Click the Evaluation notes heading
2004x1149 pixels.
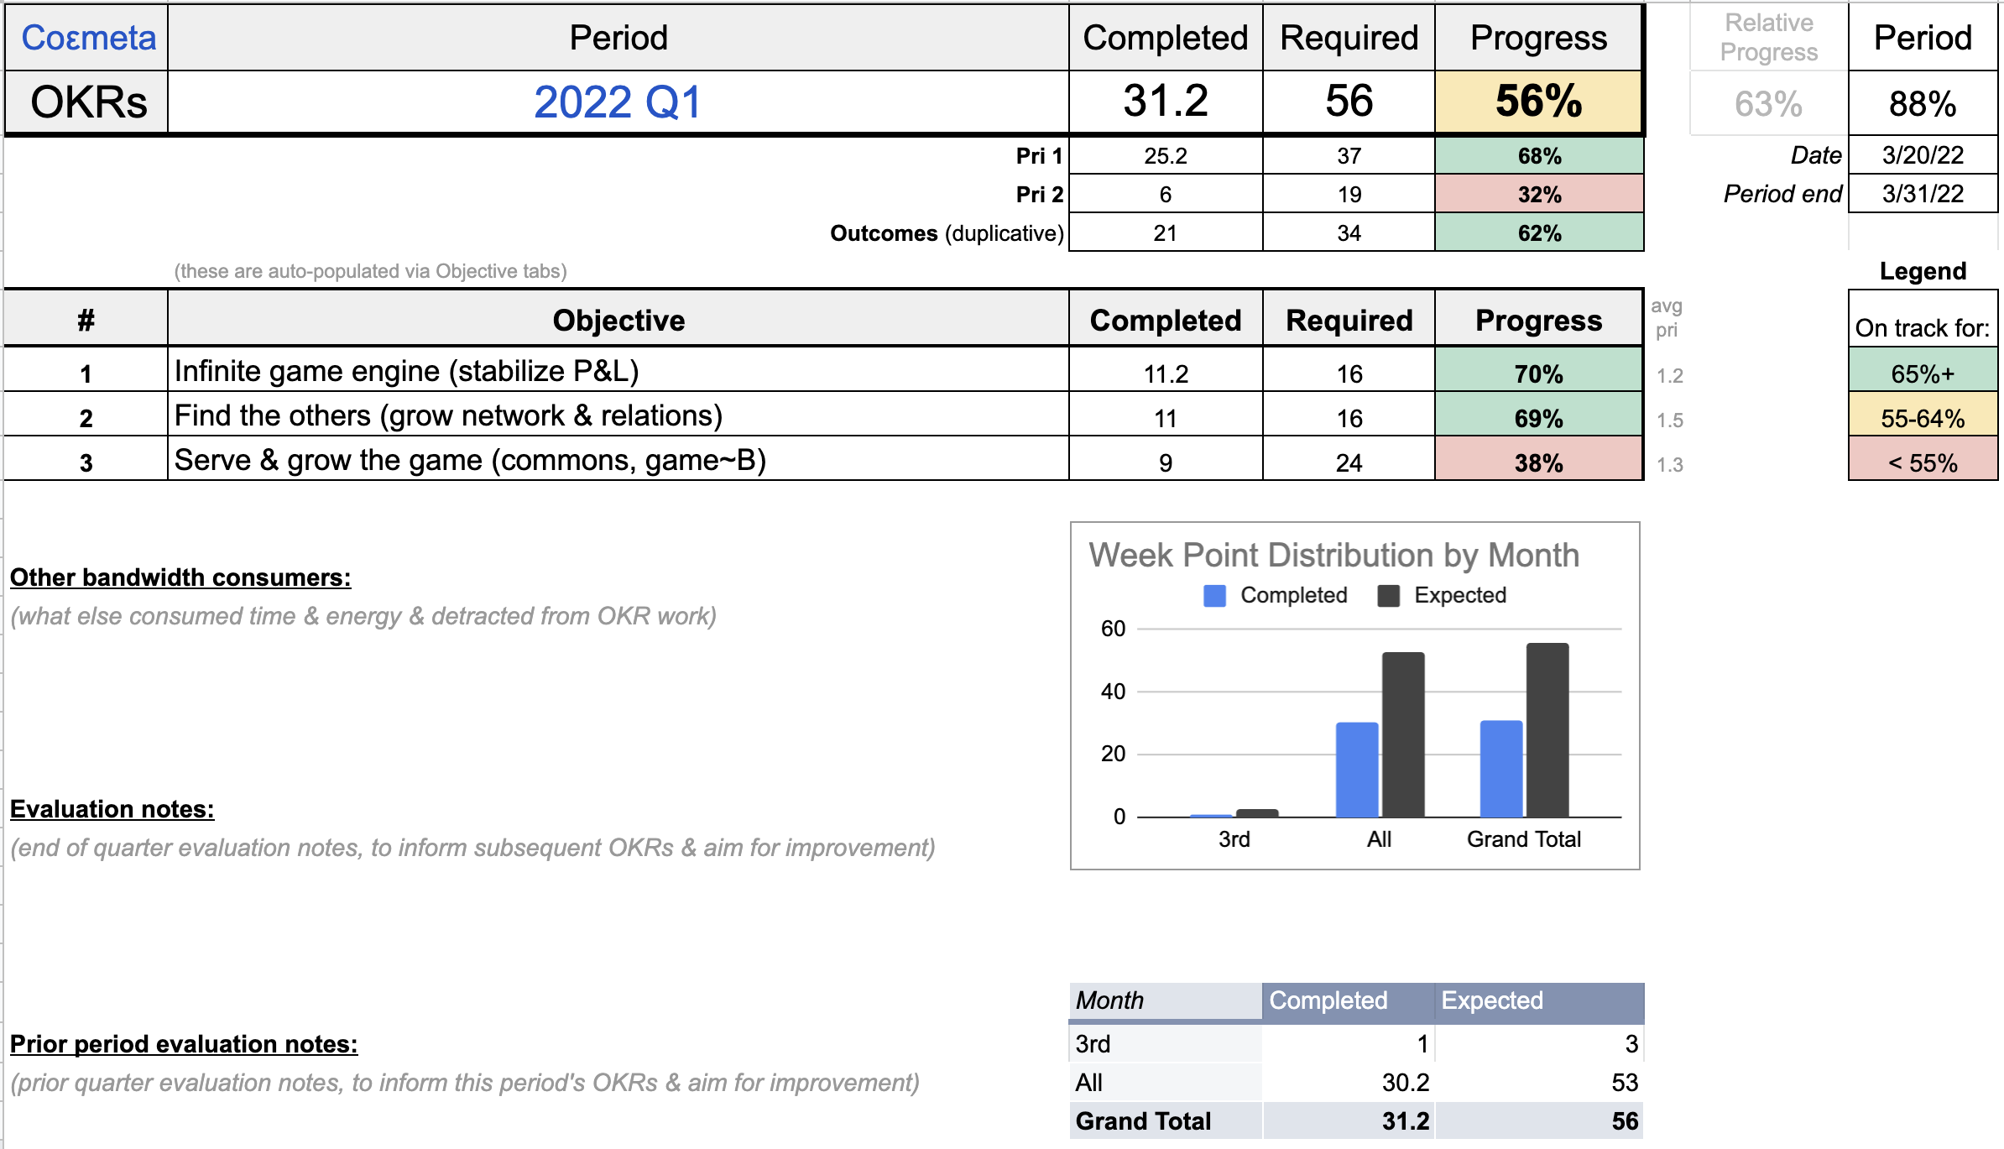[112, 809]
